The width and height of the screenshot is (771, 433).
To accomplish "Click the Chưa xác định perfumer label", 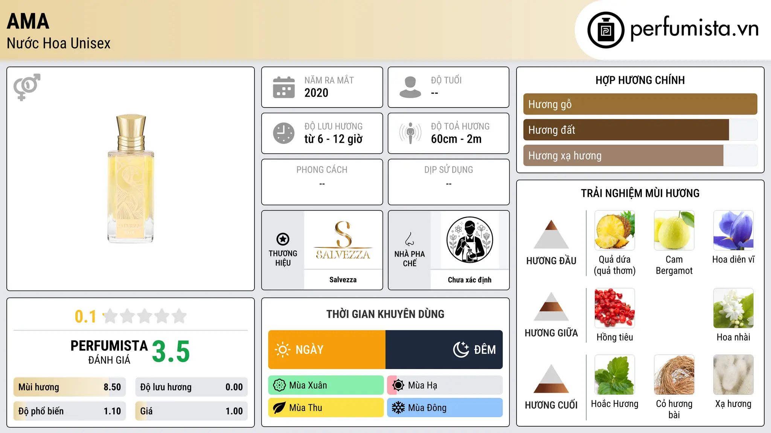I will click(x=470, y=280).
